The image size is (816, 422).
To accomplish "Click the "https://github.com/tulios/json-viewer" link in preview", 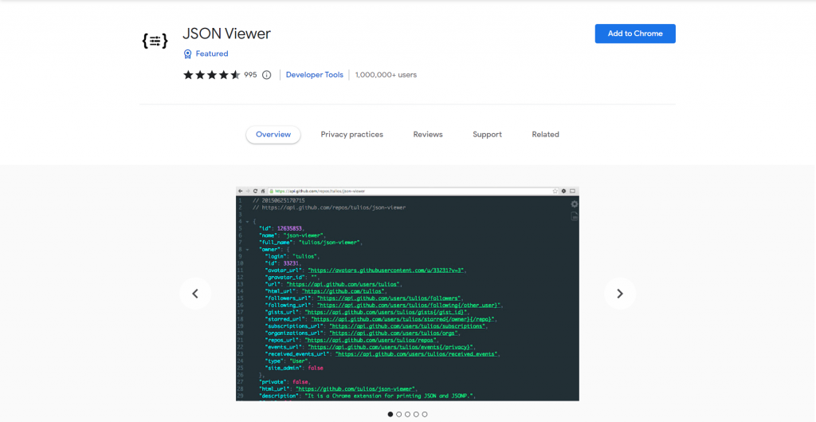I will click(x=355, y=388).
